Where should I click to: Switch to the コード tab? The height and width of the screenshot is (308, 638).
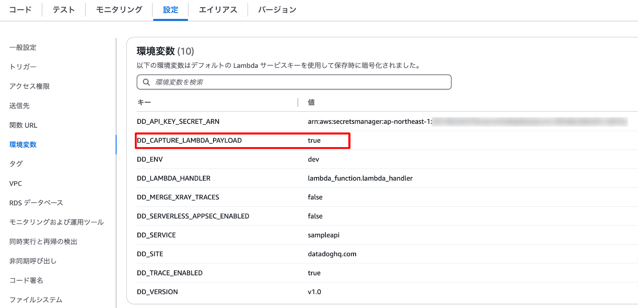click(x=20, y=10)
